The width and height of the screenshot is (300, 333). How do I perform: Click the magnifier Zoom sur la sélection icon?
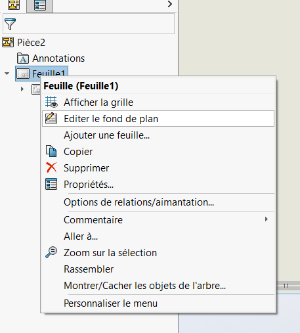coord(51,252)
